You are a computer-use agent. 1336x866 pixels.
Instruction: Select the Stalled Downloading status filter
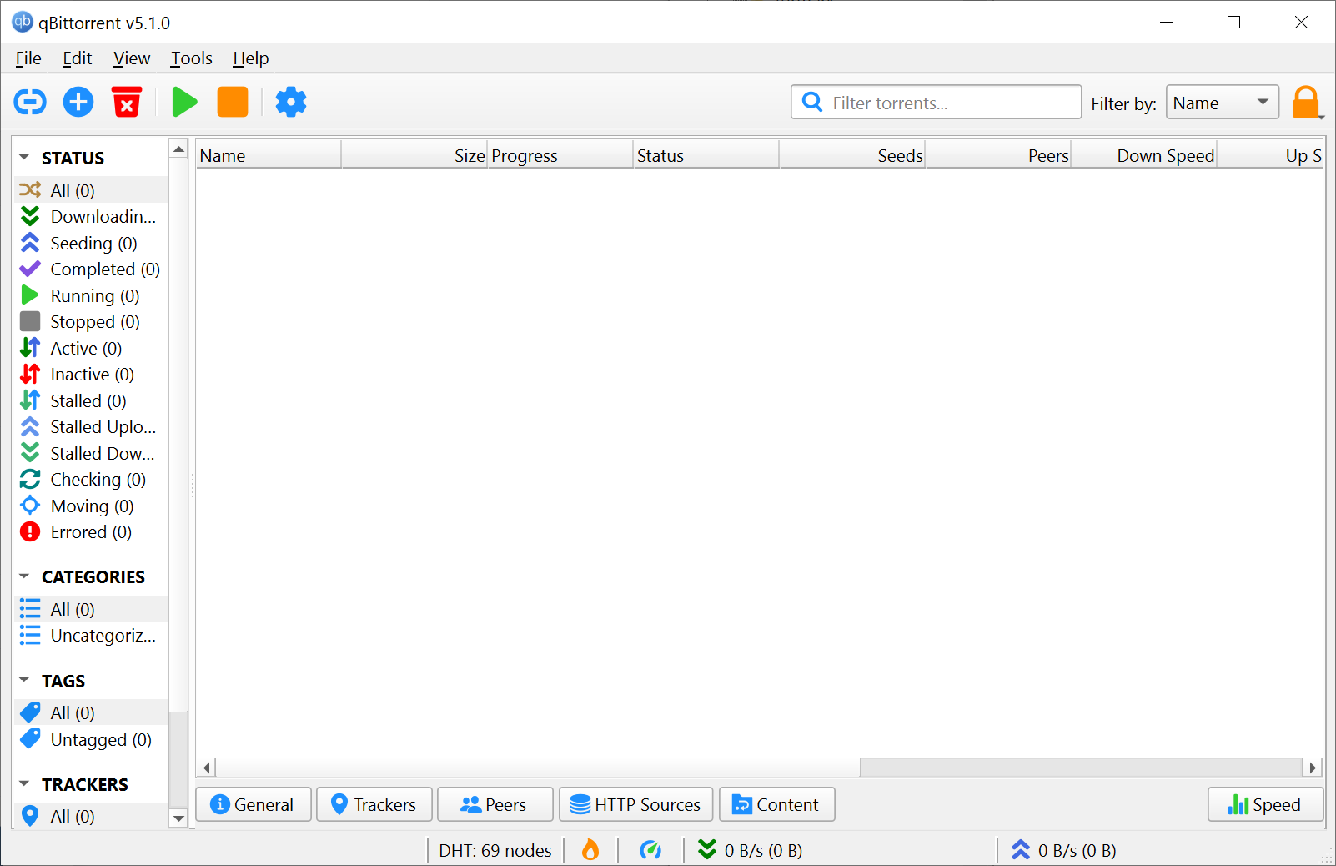click(91, 453)
